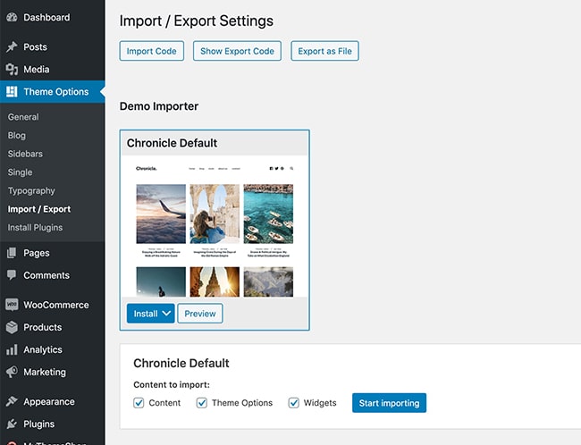Open Plugins menu item
Screen dimensions: 581x445
click(52, 424)
